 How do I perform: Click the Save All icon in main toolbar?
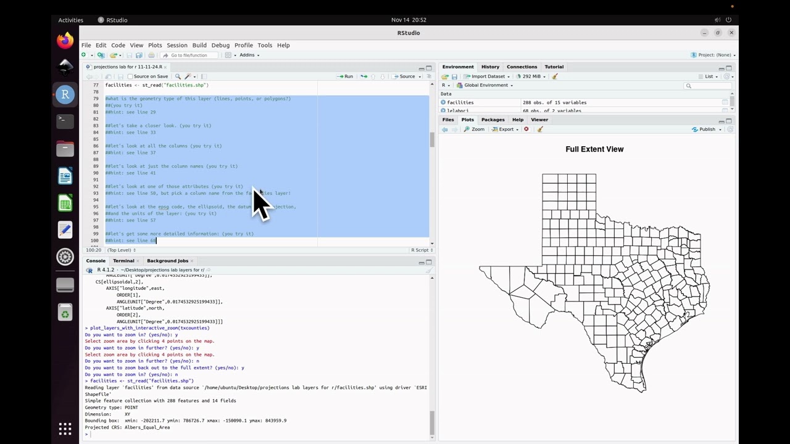(139, 55)
